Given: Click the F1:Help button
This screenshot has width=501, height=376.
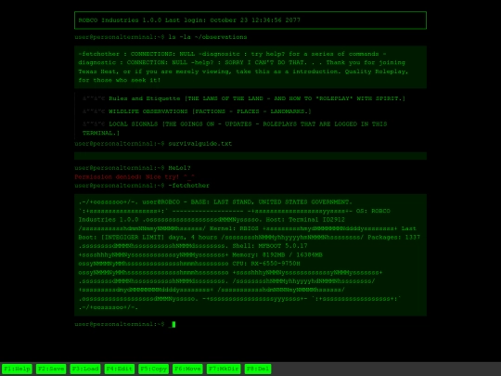Looking at the screenshot, I should click(x=18, y=369).
